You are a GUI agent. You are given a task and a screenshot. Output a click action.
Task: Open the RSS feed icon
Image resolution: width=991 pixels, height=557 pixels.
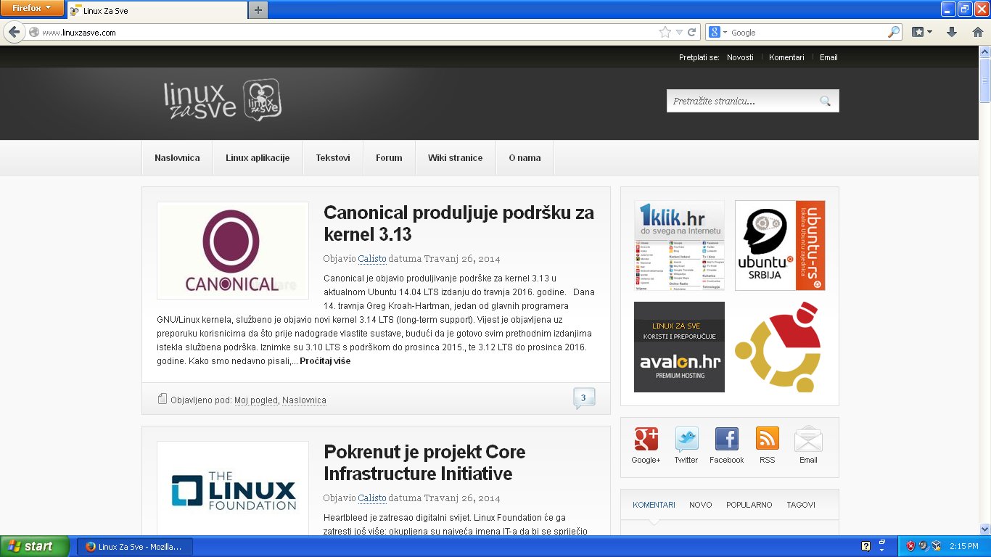(x=768, y=439)
